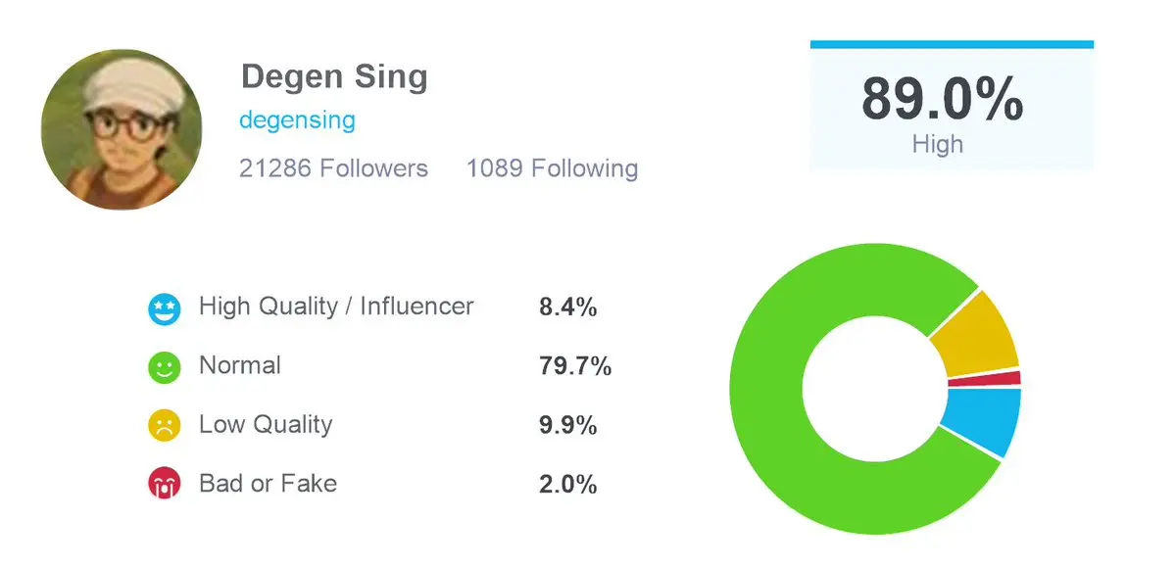The width and height of the screenshot is (1175, 567).
Task: Select the red Bad or Fake donut segment
Action: pyautogui.click(x=1008, y=378)
